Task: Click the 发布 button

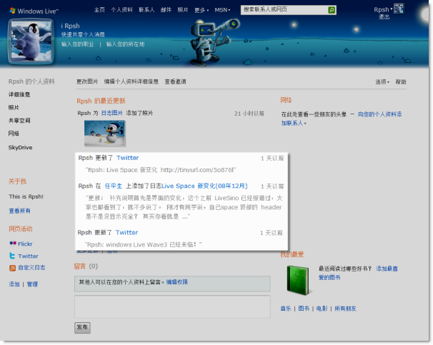Action: coord(82,327)
